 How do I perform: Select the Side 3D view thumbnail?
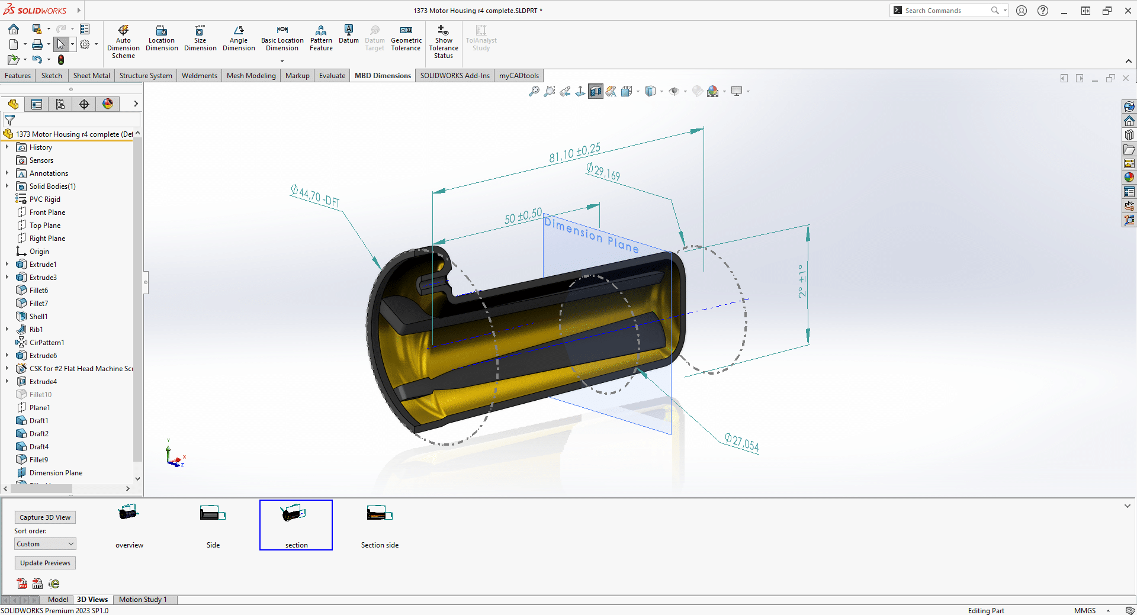click(213, 525)
